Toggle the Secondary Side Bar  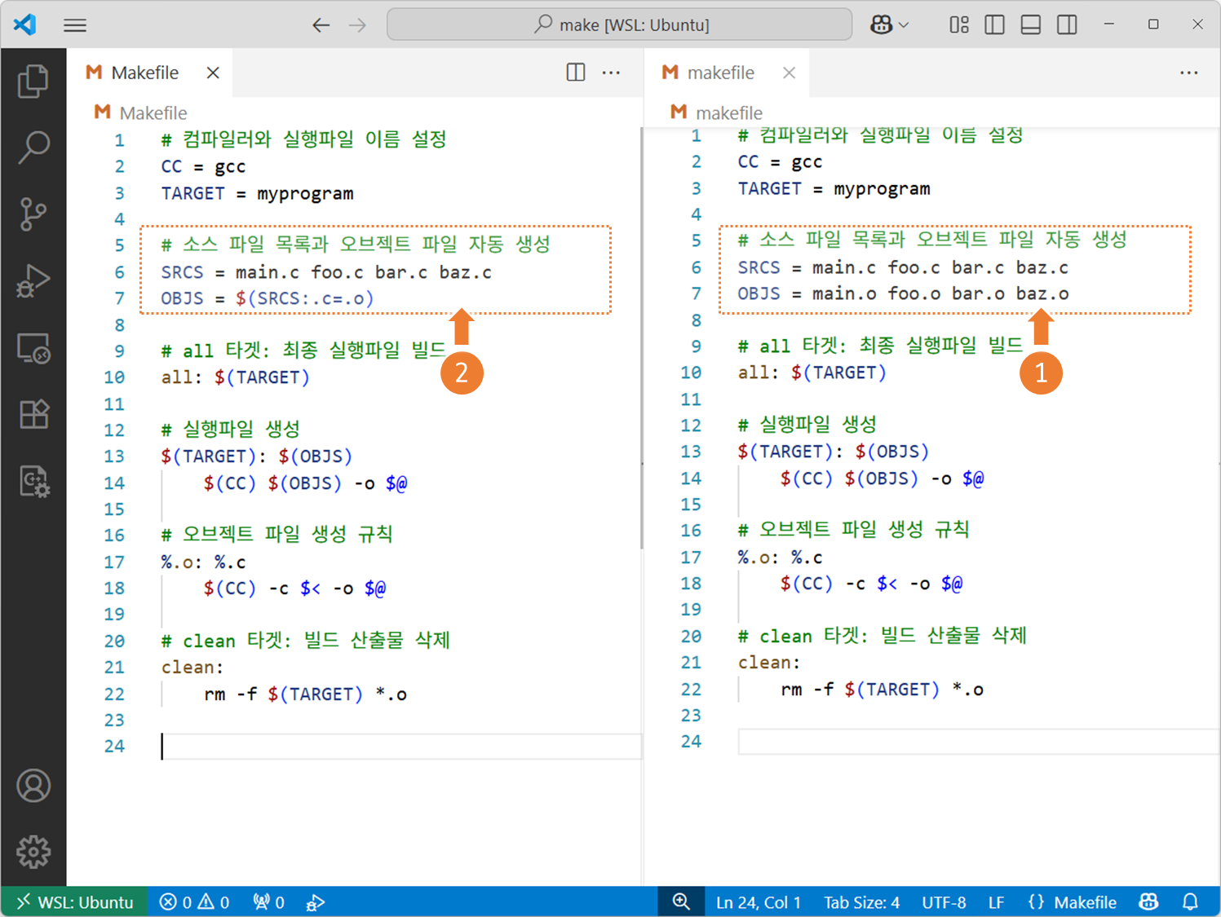(x=1067, y=25)
